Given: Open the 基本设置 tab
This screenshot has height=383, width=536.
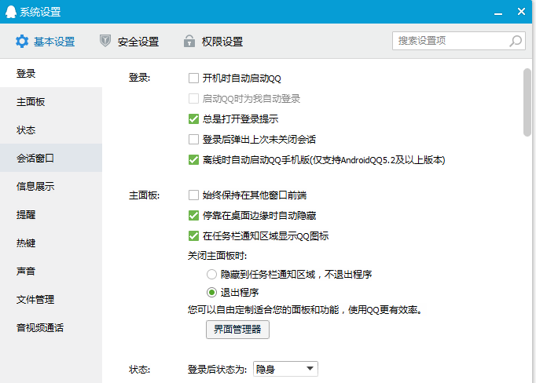Looking at the screenshot, I should click(x=45, y=42).
